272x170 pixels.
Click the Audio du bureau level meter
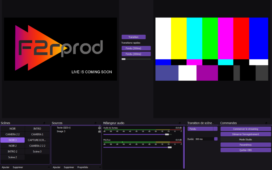coord(142,131)
